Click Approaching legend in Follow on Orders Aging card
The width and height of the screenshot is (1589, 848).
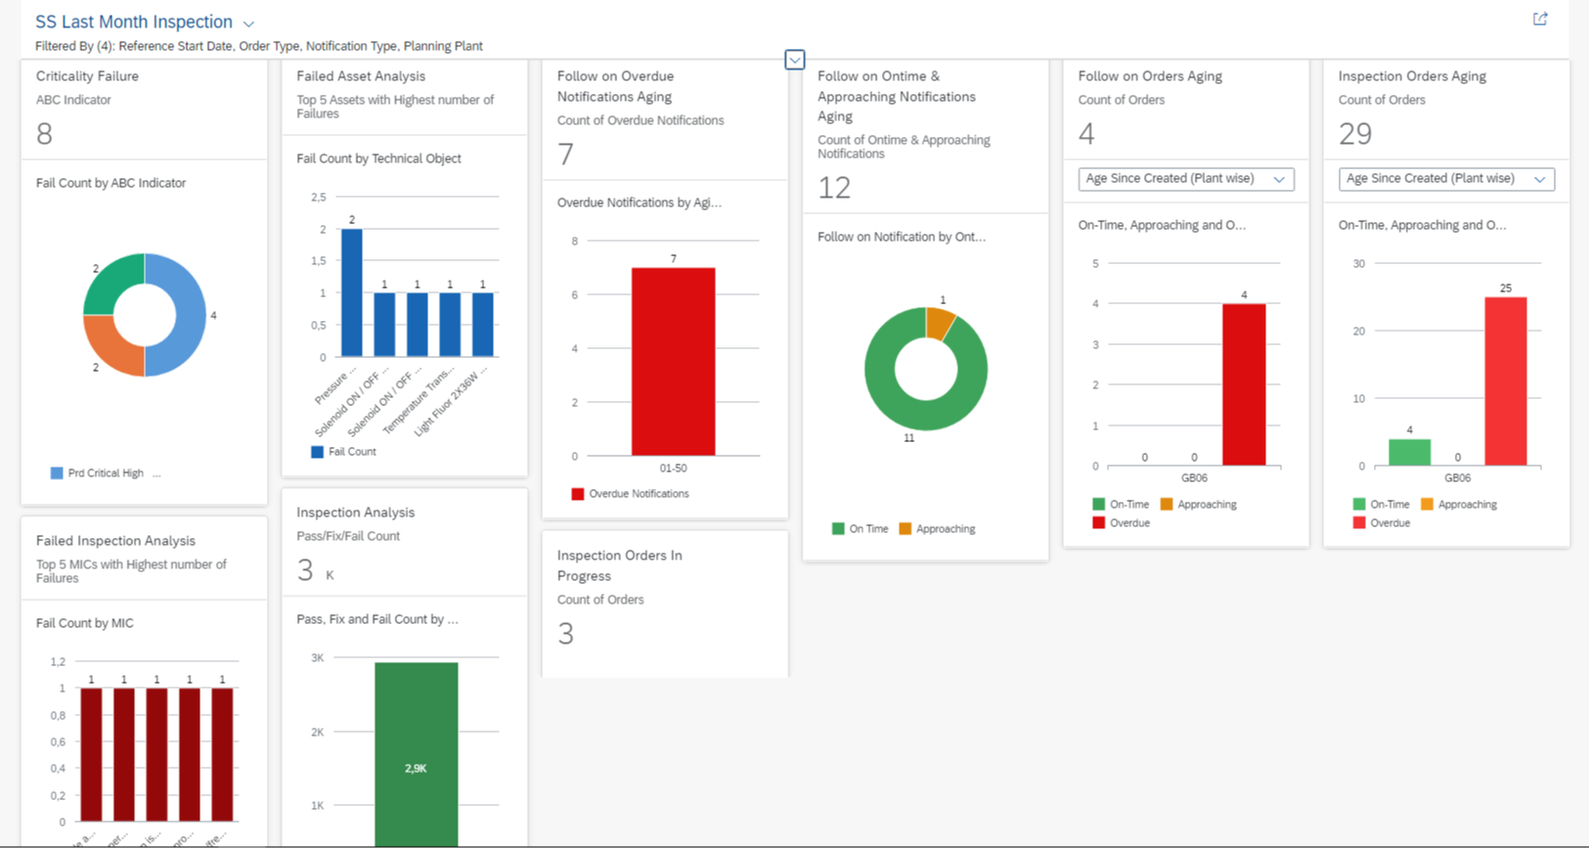tap(1198, 505)
